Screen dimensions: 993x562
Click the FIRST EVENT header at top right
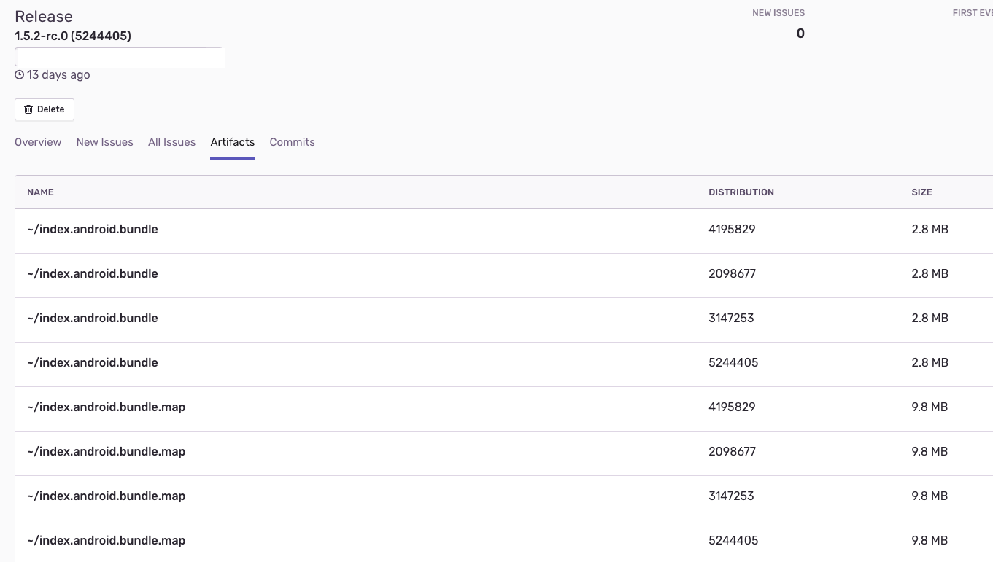click(973, 12)
